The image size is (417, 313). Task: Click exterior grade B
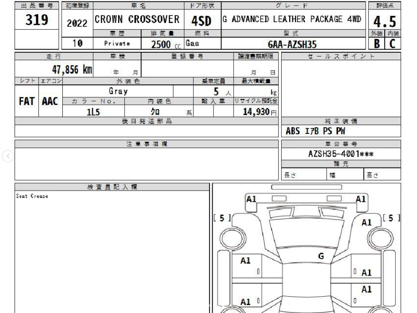pyautogui.click(x=377, y=44)
